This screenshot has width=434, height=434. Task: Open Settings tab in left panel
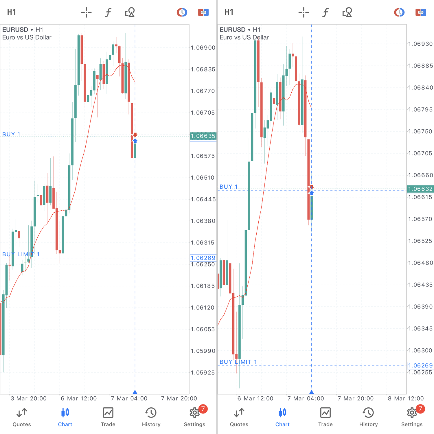[194, 417]
